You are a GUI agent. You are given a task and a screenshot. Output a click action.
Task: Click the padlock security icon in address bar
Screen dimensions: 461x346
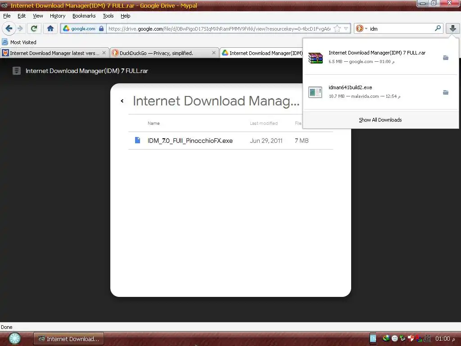(101, 28)
